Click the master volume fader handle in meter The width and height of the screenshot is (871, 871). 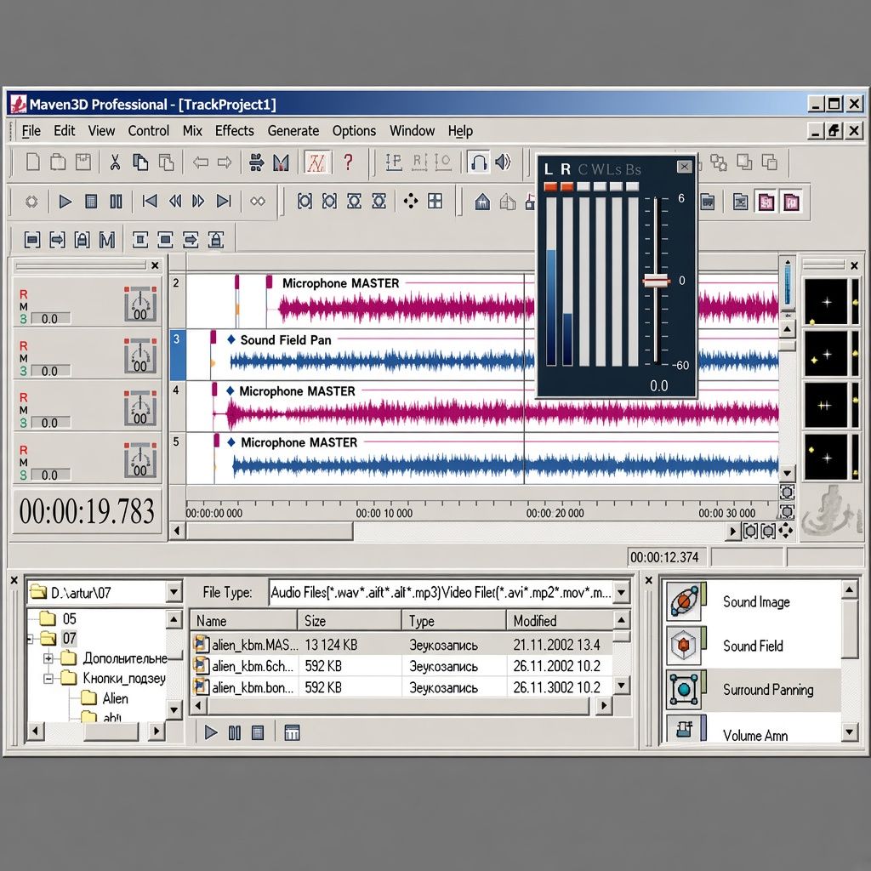(656, 281)
